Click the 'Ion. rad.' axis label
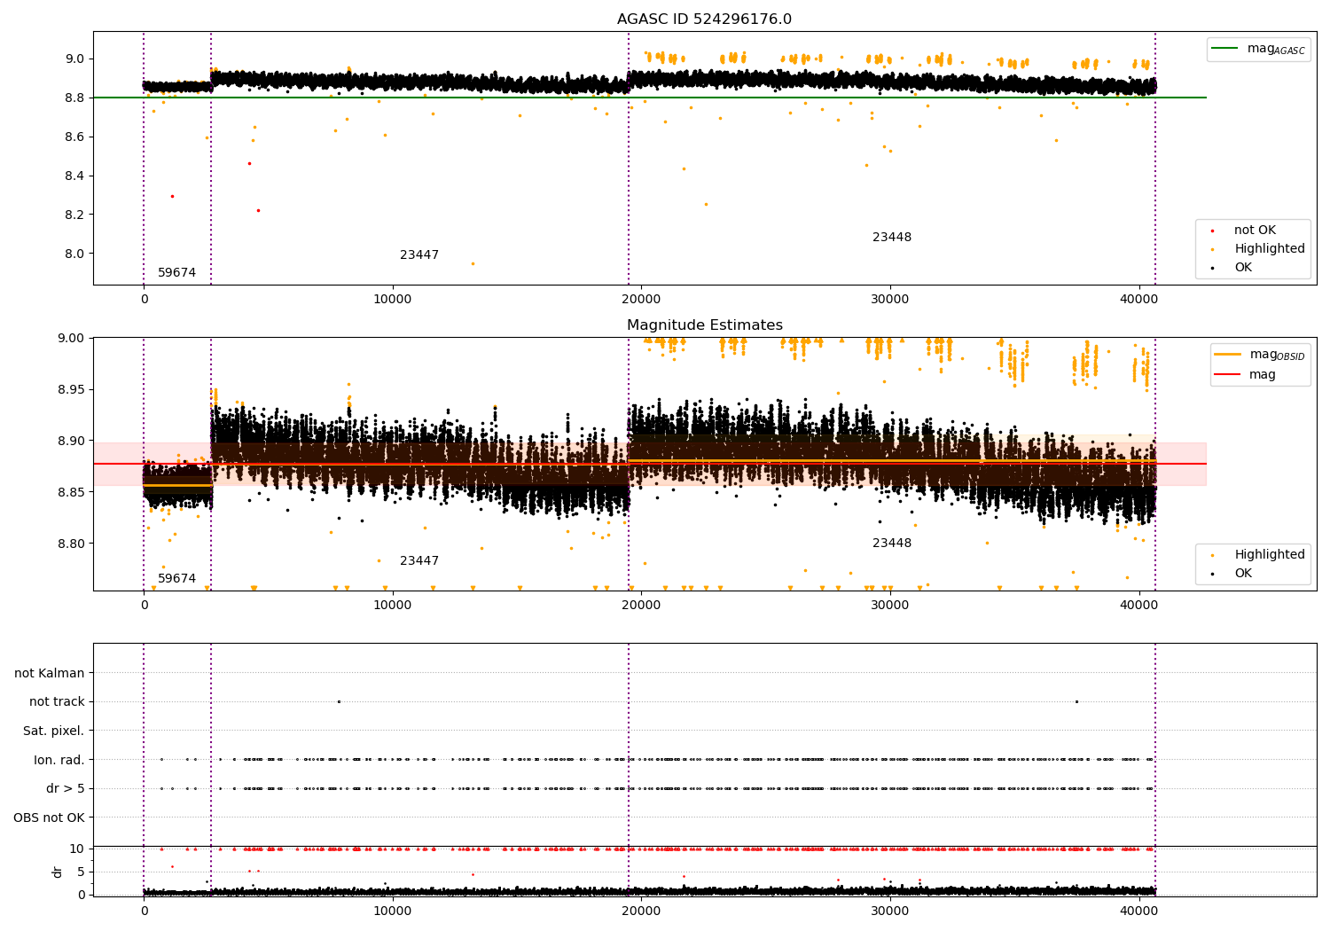 click(x=59, y=760)
